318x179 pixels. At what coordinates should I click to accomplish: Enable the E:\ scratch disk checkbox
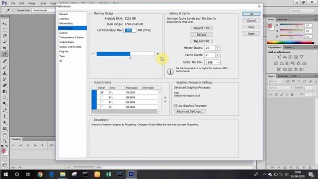pos(102,102)
